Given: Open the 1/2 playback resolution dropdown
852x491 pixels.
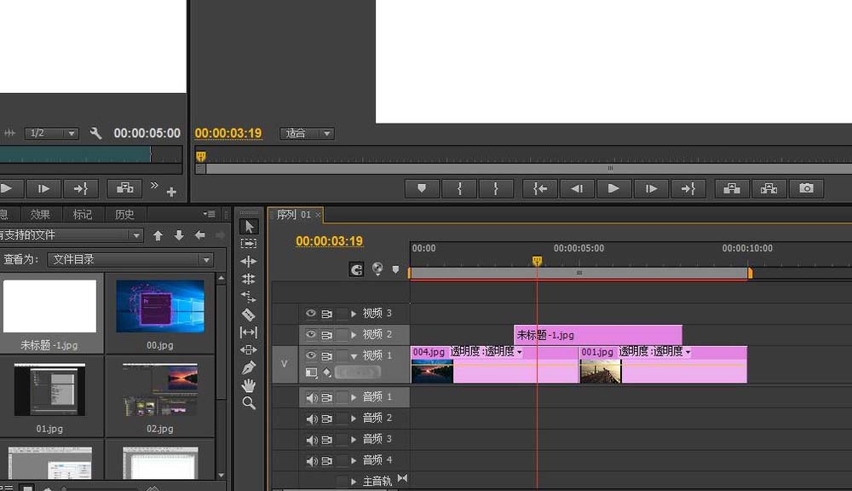Looking at the screenshot, I should coord(51,133).
